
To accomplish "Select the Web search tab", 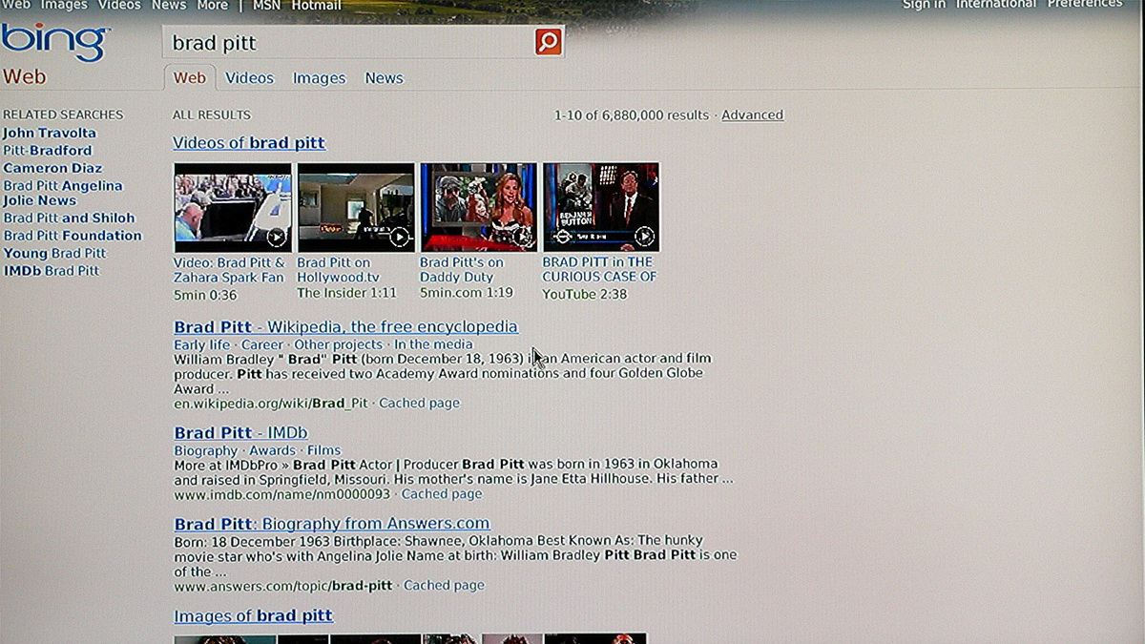I will point(190,78).
